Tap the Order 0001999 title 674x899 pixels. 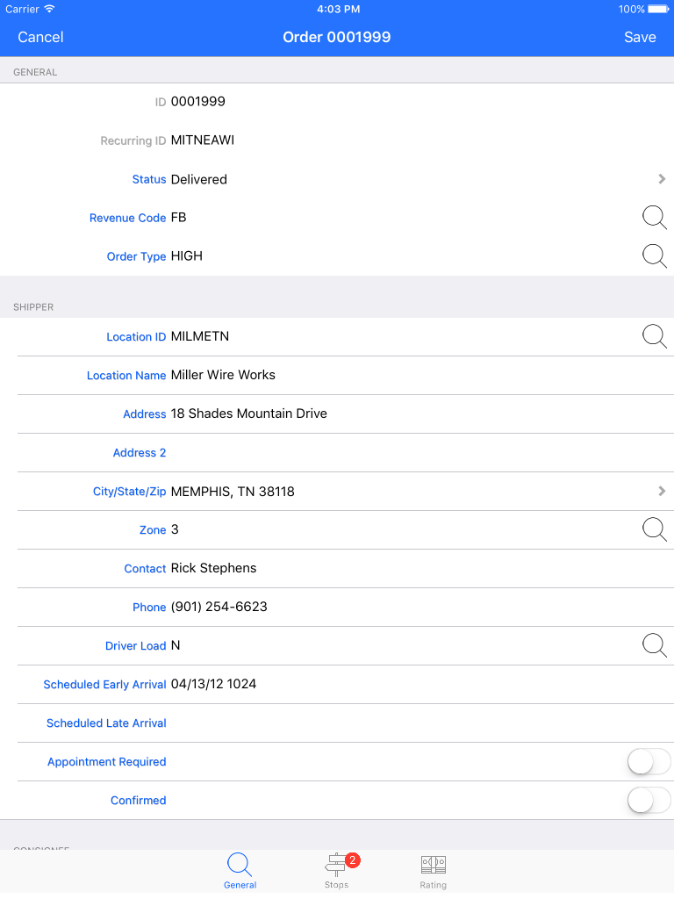tap(337, 37)
